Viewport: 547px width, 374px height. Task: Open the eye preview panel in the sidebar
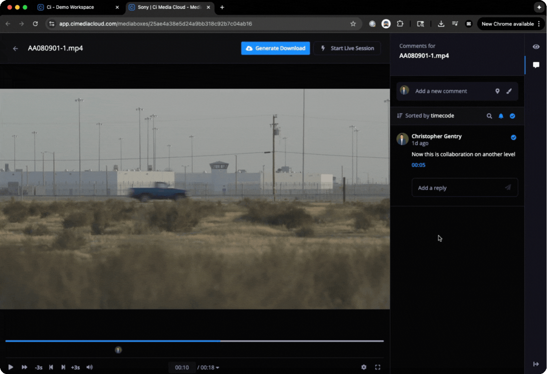(536, 47)
